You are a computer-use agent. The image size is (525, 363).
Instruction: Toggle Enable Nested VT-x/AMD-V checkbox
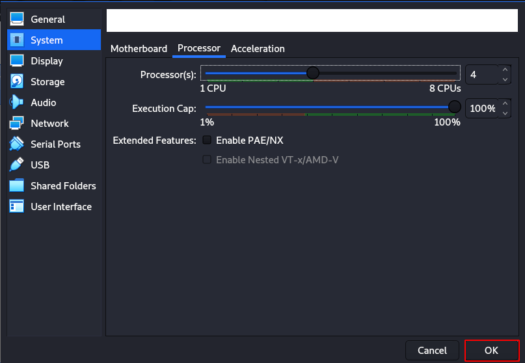(x=207, y=159)
